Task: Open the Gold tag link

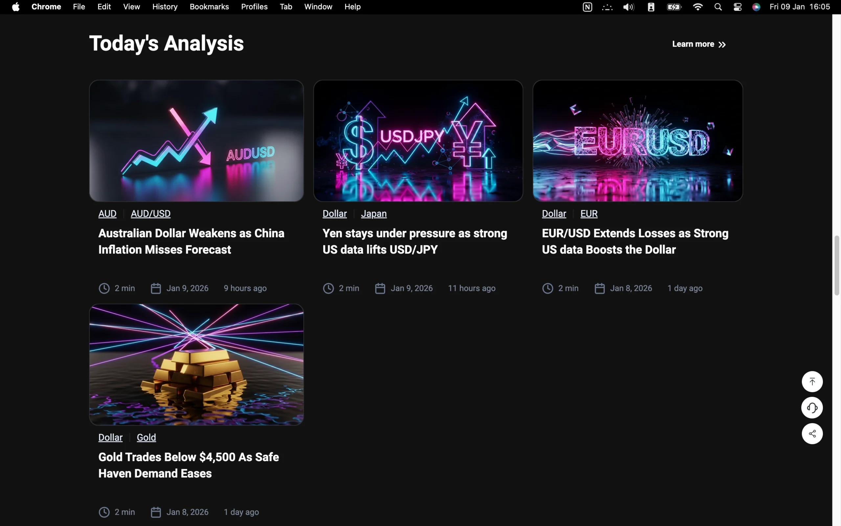Action: pos(146,437)
